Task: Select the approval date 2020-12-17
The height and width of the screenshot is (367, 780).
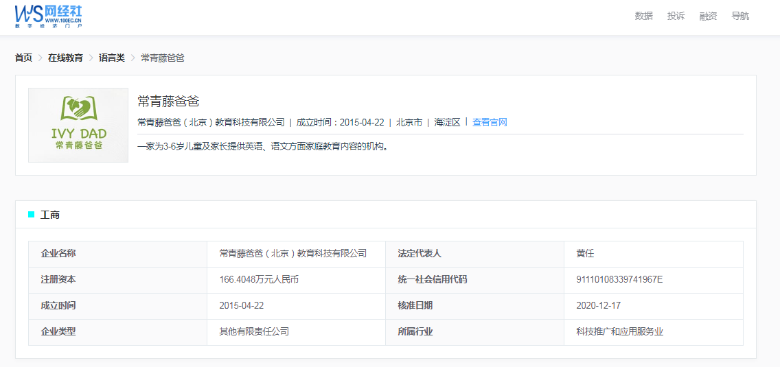Action: point(599,306)
